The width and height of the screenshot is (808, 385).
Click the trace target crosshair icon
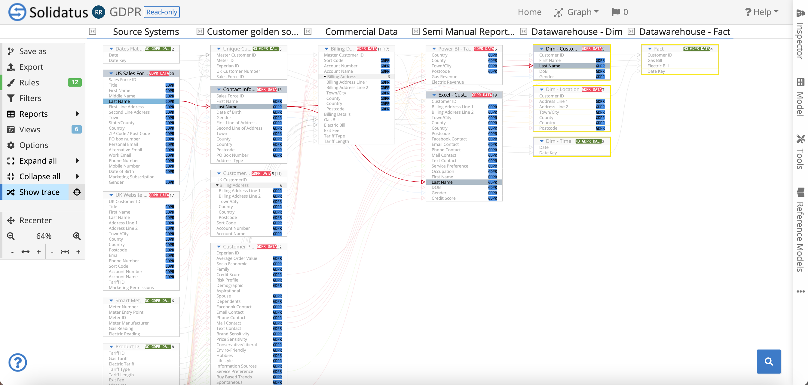click(x=77, y=192)
